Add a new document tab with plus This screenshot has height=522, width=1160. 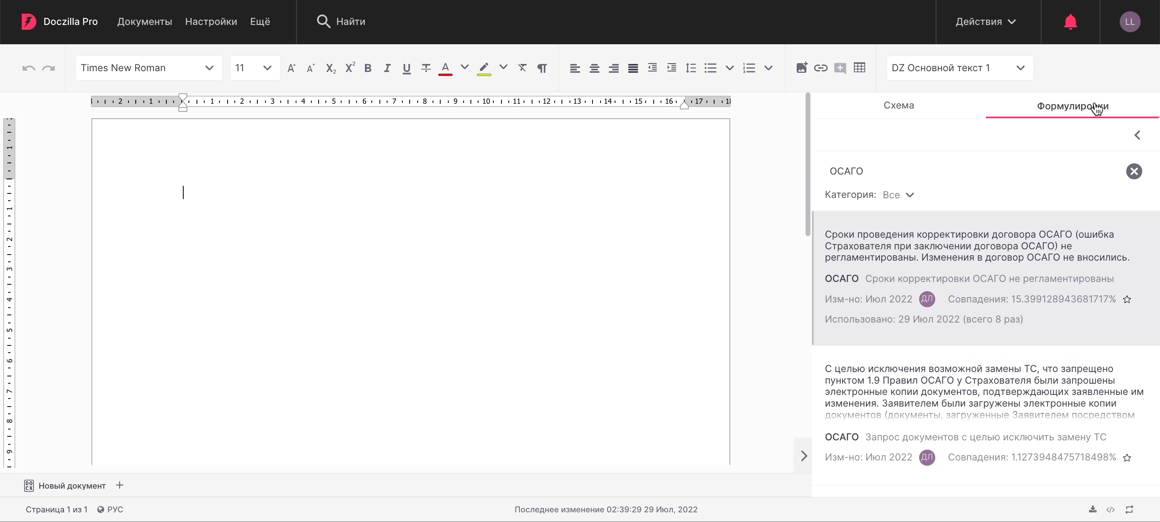[119, 485]
